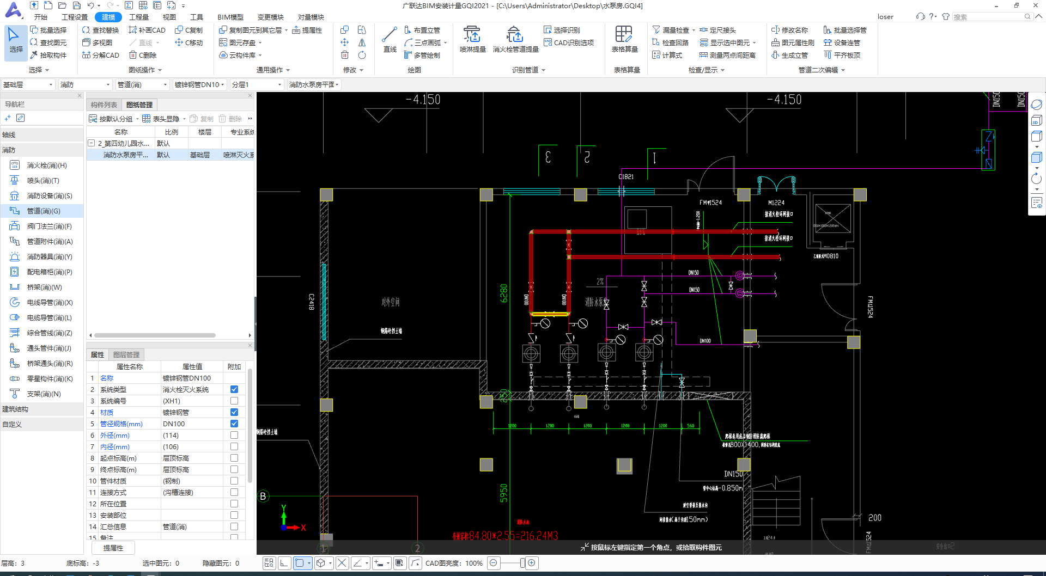Screen dimensions: 1046x576
Task: Select the 直线 draw tool
Action: pos(390,40)
